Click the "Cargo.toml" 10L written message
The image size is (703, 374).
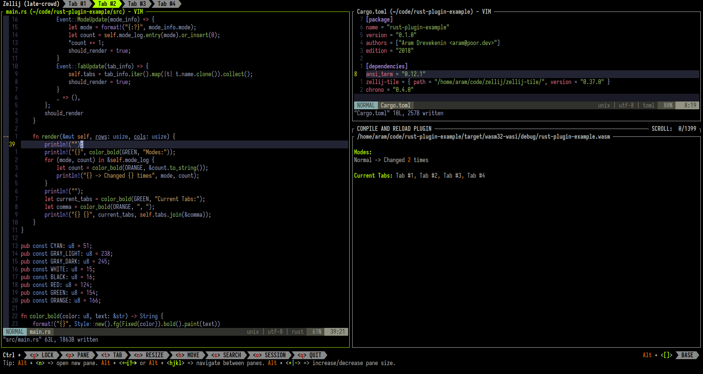click(x=399, y=113)
